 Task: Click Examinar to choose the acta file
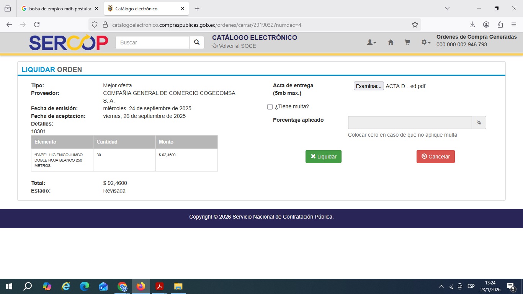click(368, 86)
